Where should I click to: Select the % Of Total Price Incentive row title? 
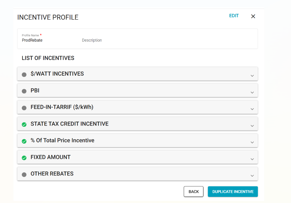click(x=62, y=140)
